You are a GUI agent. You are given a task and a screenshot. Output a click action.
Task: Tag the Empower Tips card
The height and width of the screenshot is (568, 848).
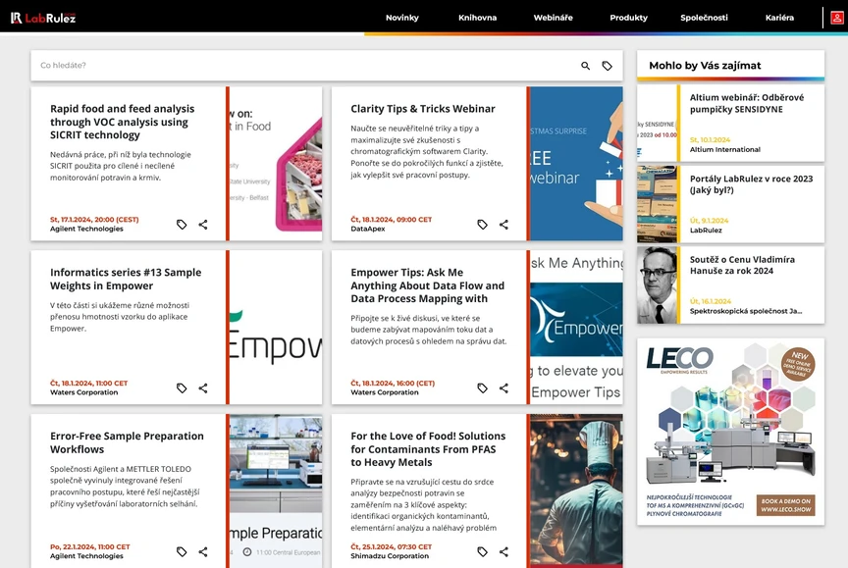click(x=482, y=388)
